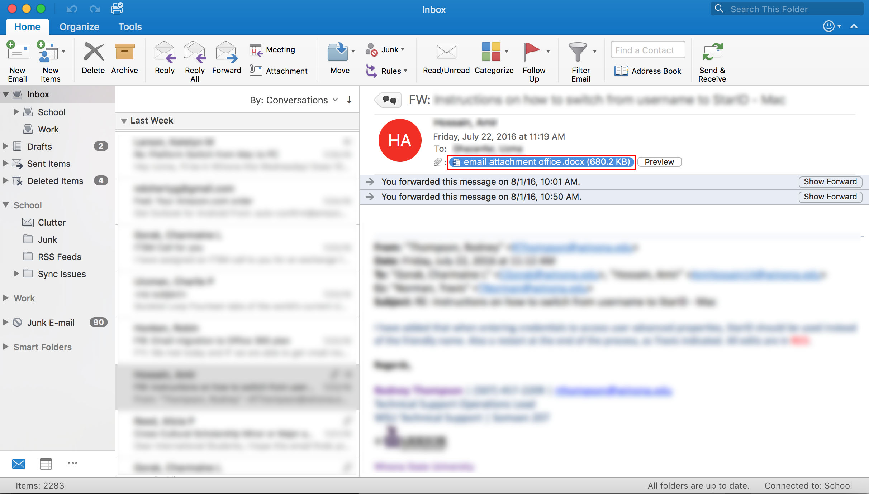
Task: Click the Reply All icon
Action: (195, 52)
